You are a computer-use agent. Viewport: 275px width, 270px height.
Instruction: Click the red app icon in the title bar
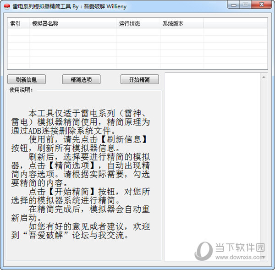pos(7,6)
